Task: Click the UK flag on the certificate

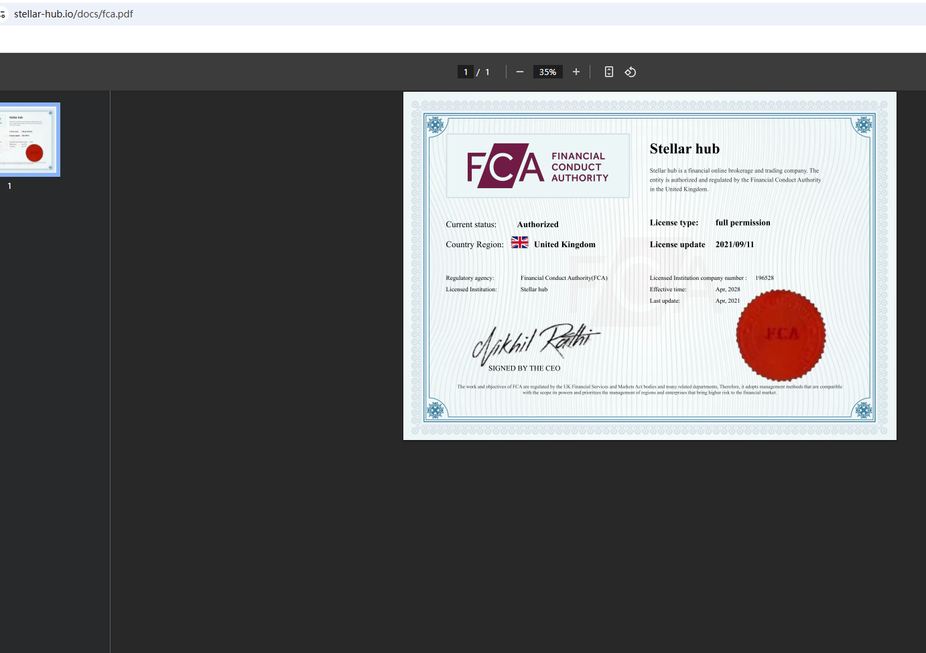Action: click(520, 242)
